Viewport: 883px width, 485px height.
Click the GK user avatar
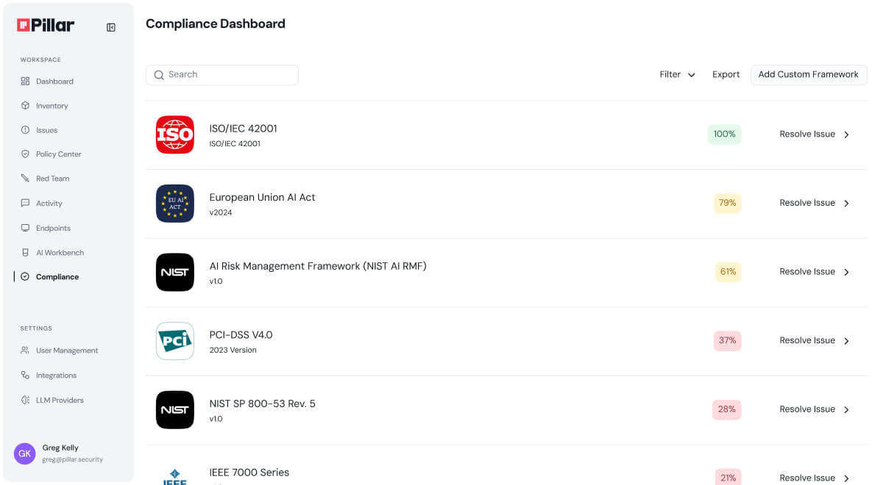25,453
